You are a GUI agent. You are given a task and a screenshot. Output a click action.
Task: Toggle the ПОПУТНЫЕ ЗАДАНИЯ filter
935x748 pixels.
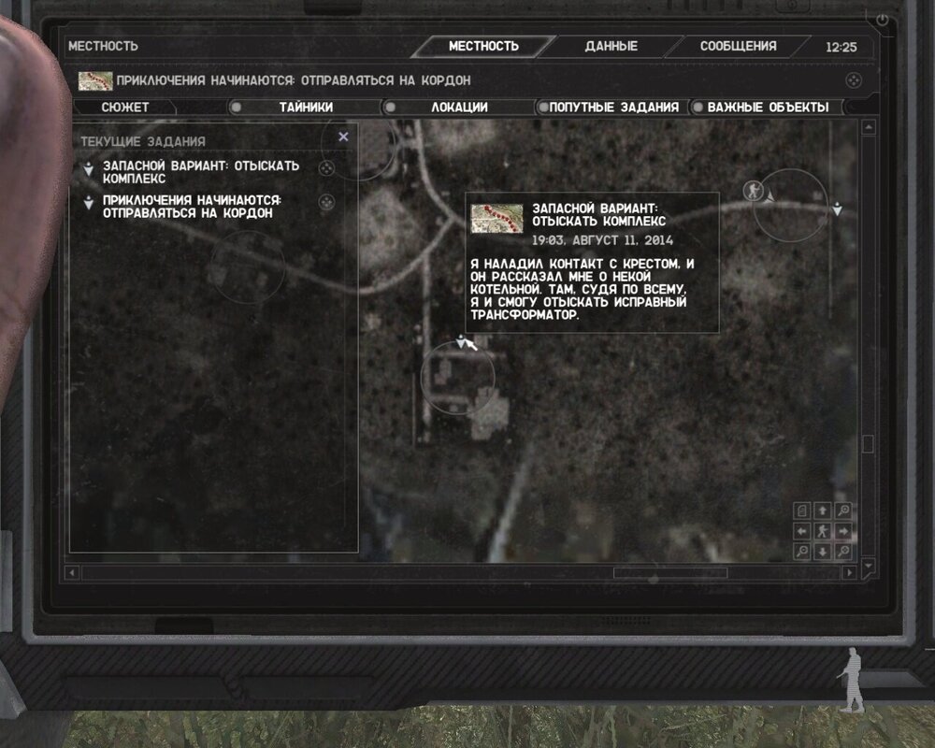612,108
